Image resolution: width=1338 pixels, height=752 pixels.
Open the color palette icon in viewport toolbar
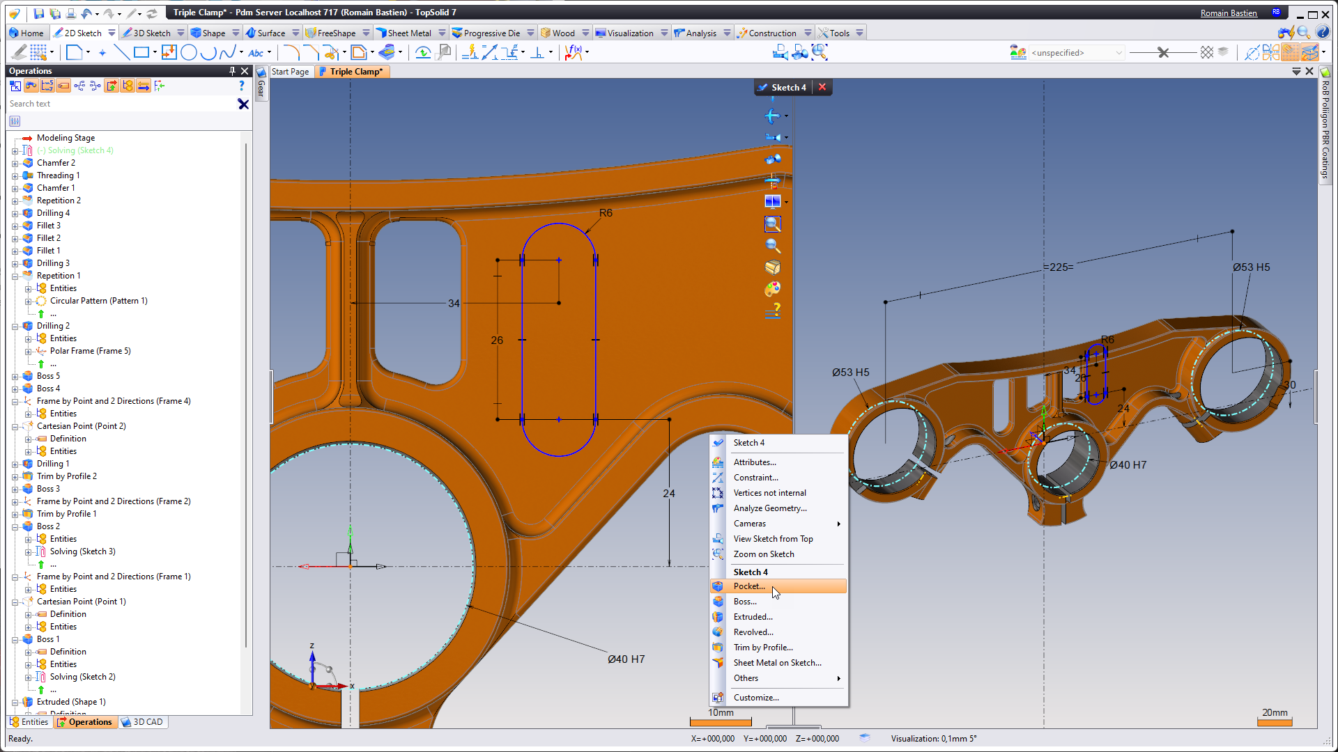[772, 288]
